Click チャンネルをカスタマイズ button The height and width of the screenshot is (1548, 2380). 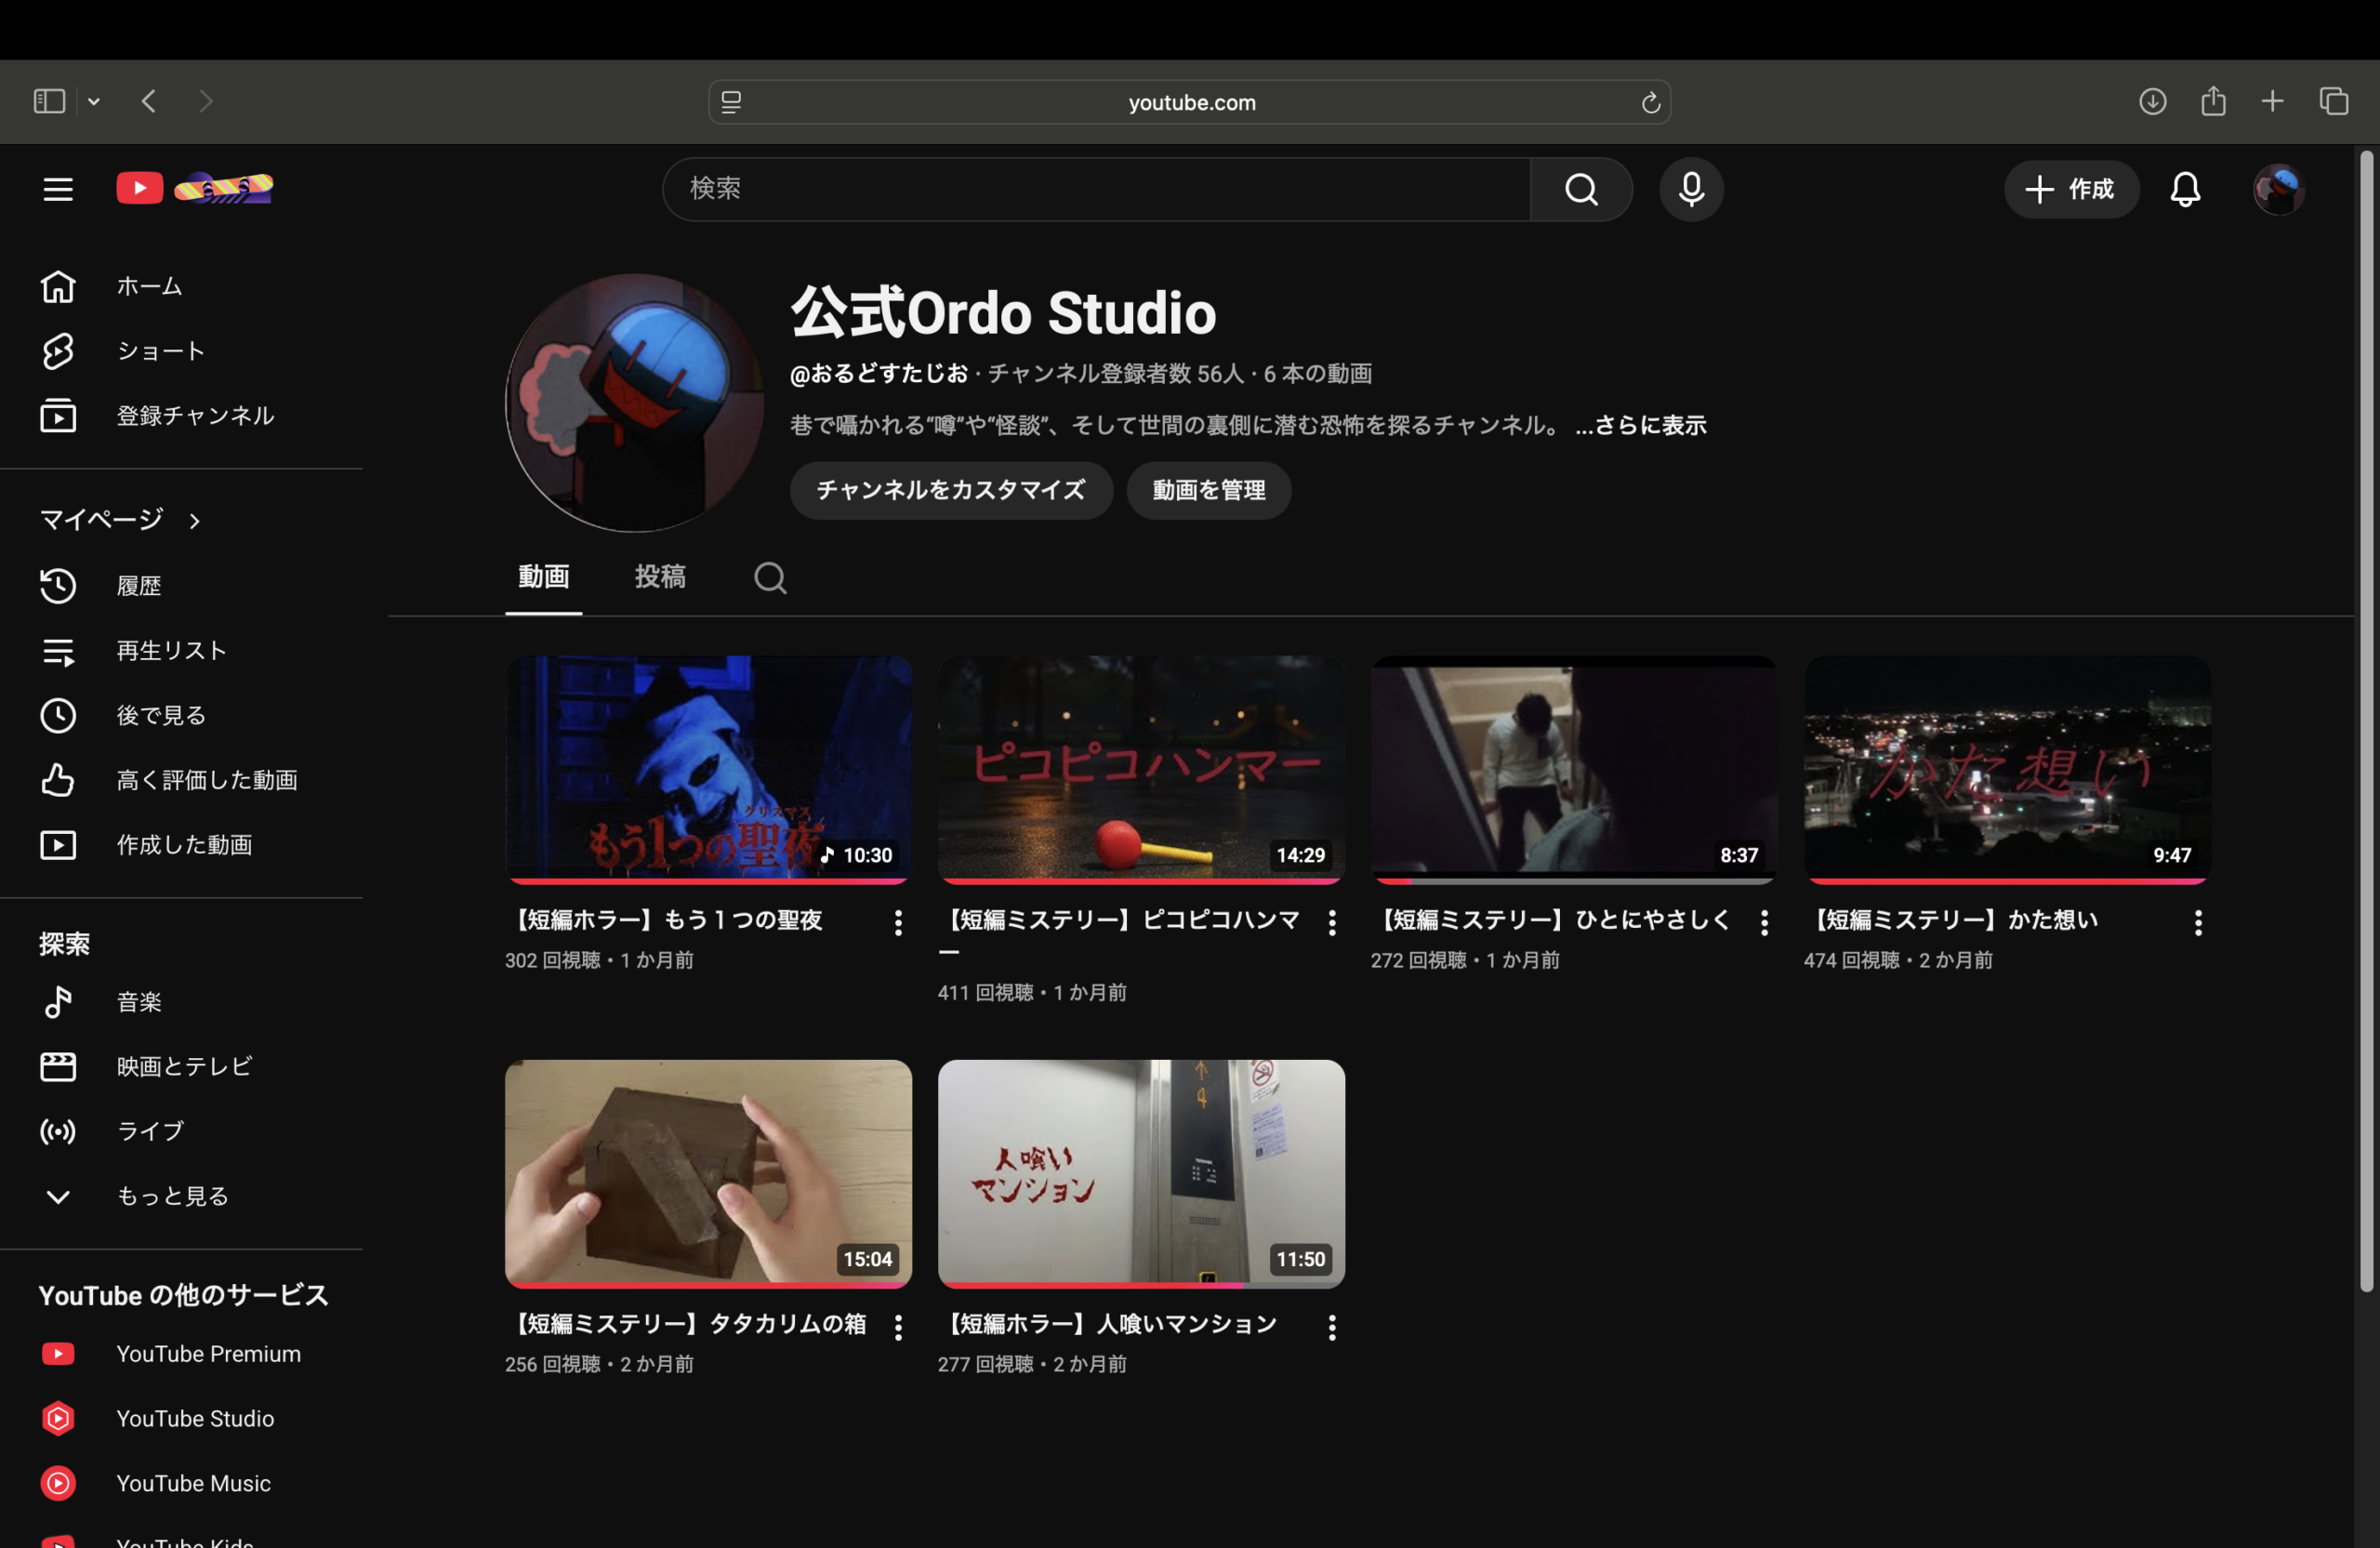coord(950,490)
